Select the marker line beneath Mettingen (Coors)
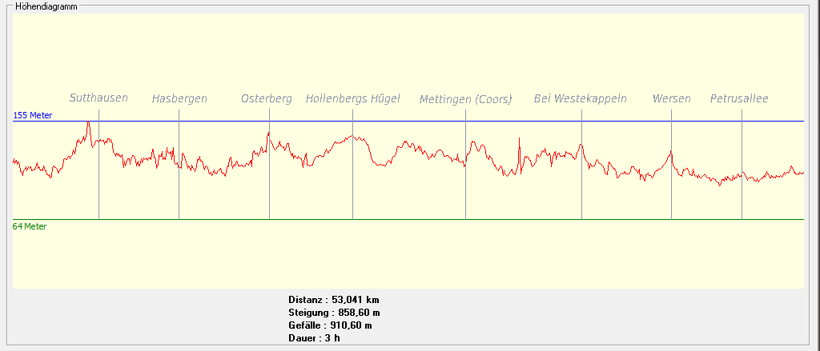The height and width of the screenshot is (351, 820). 465,192
